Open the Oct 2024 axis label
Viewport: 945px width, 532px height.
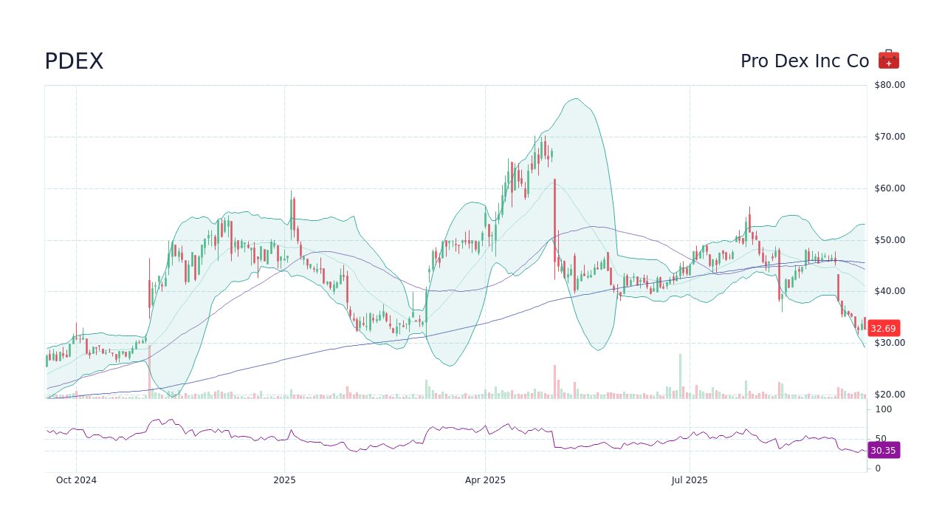pos(76,480)
